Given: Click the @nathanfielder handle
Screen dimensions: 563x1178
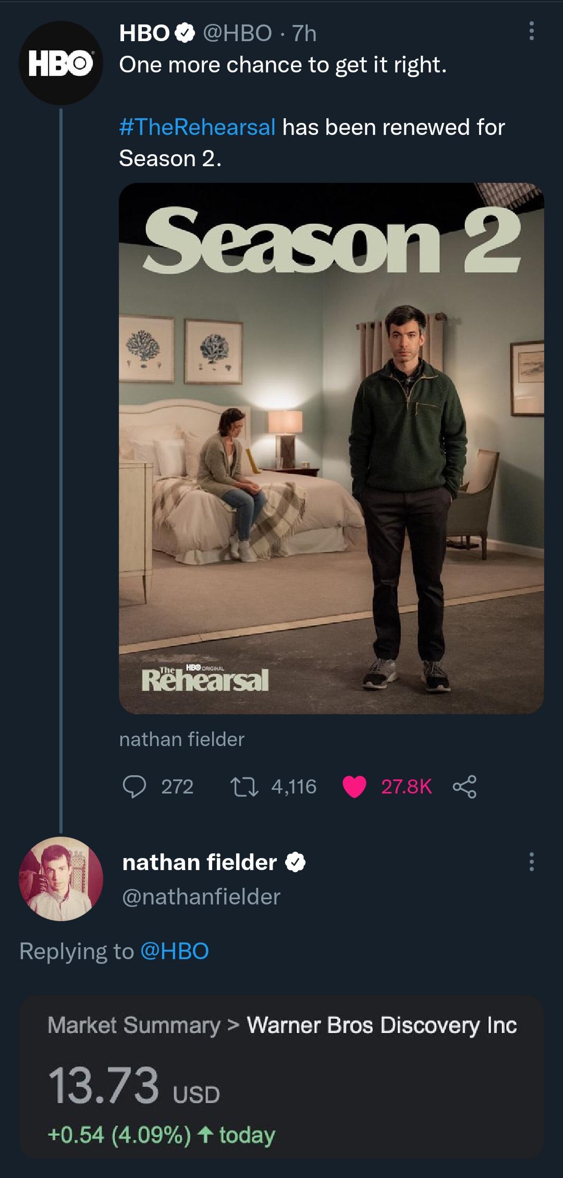Looking at the screenshot, I should pyautogui.click(x=201, y=897).
